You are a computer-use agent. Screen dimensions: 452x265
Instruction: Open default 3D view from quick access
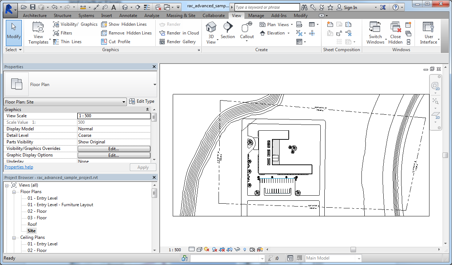pyautogui.click(x=125, y=7)
